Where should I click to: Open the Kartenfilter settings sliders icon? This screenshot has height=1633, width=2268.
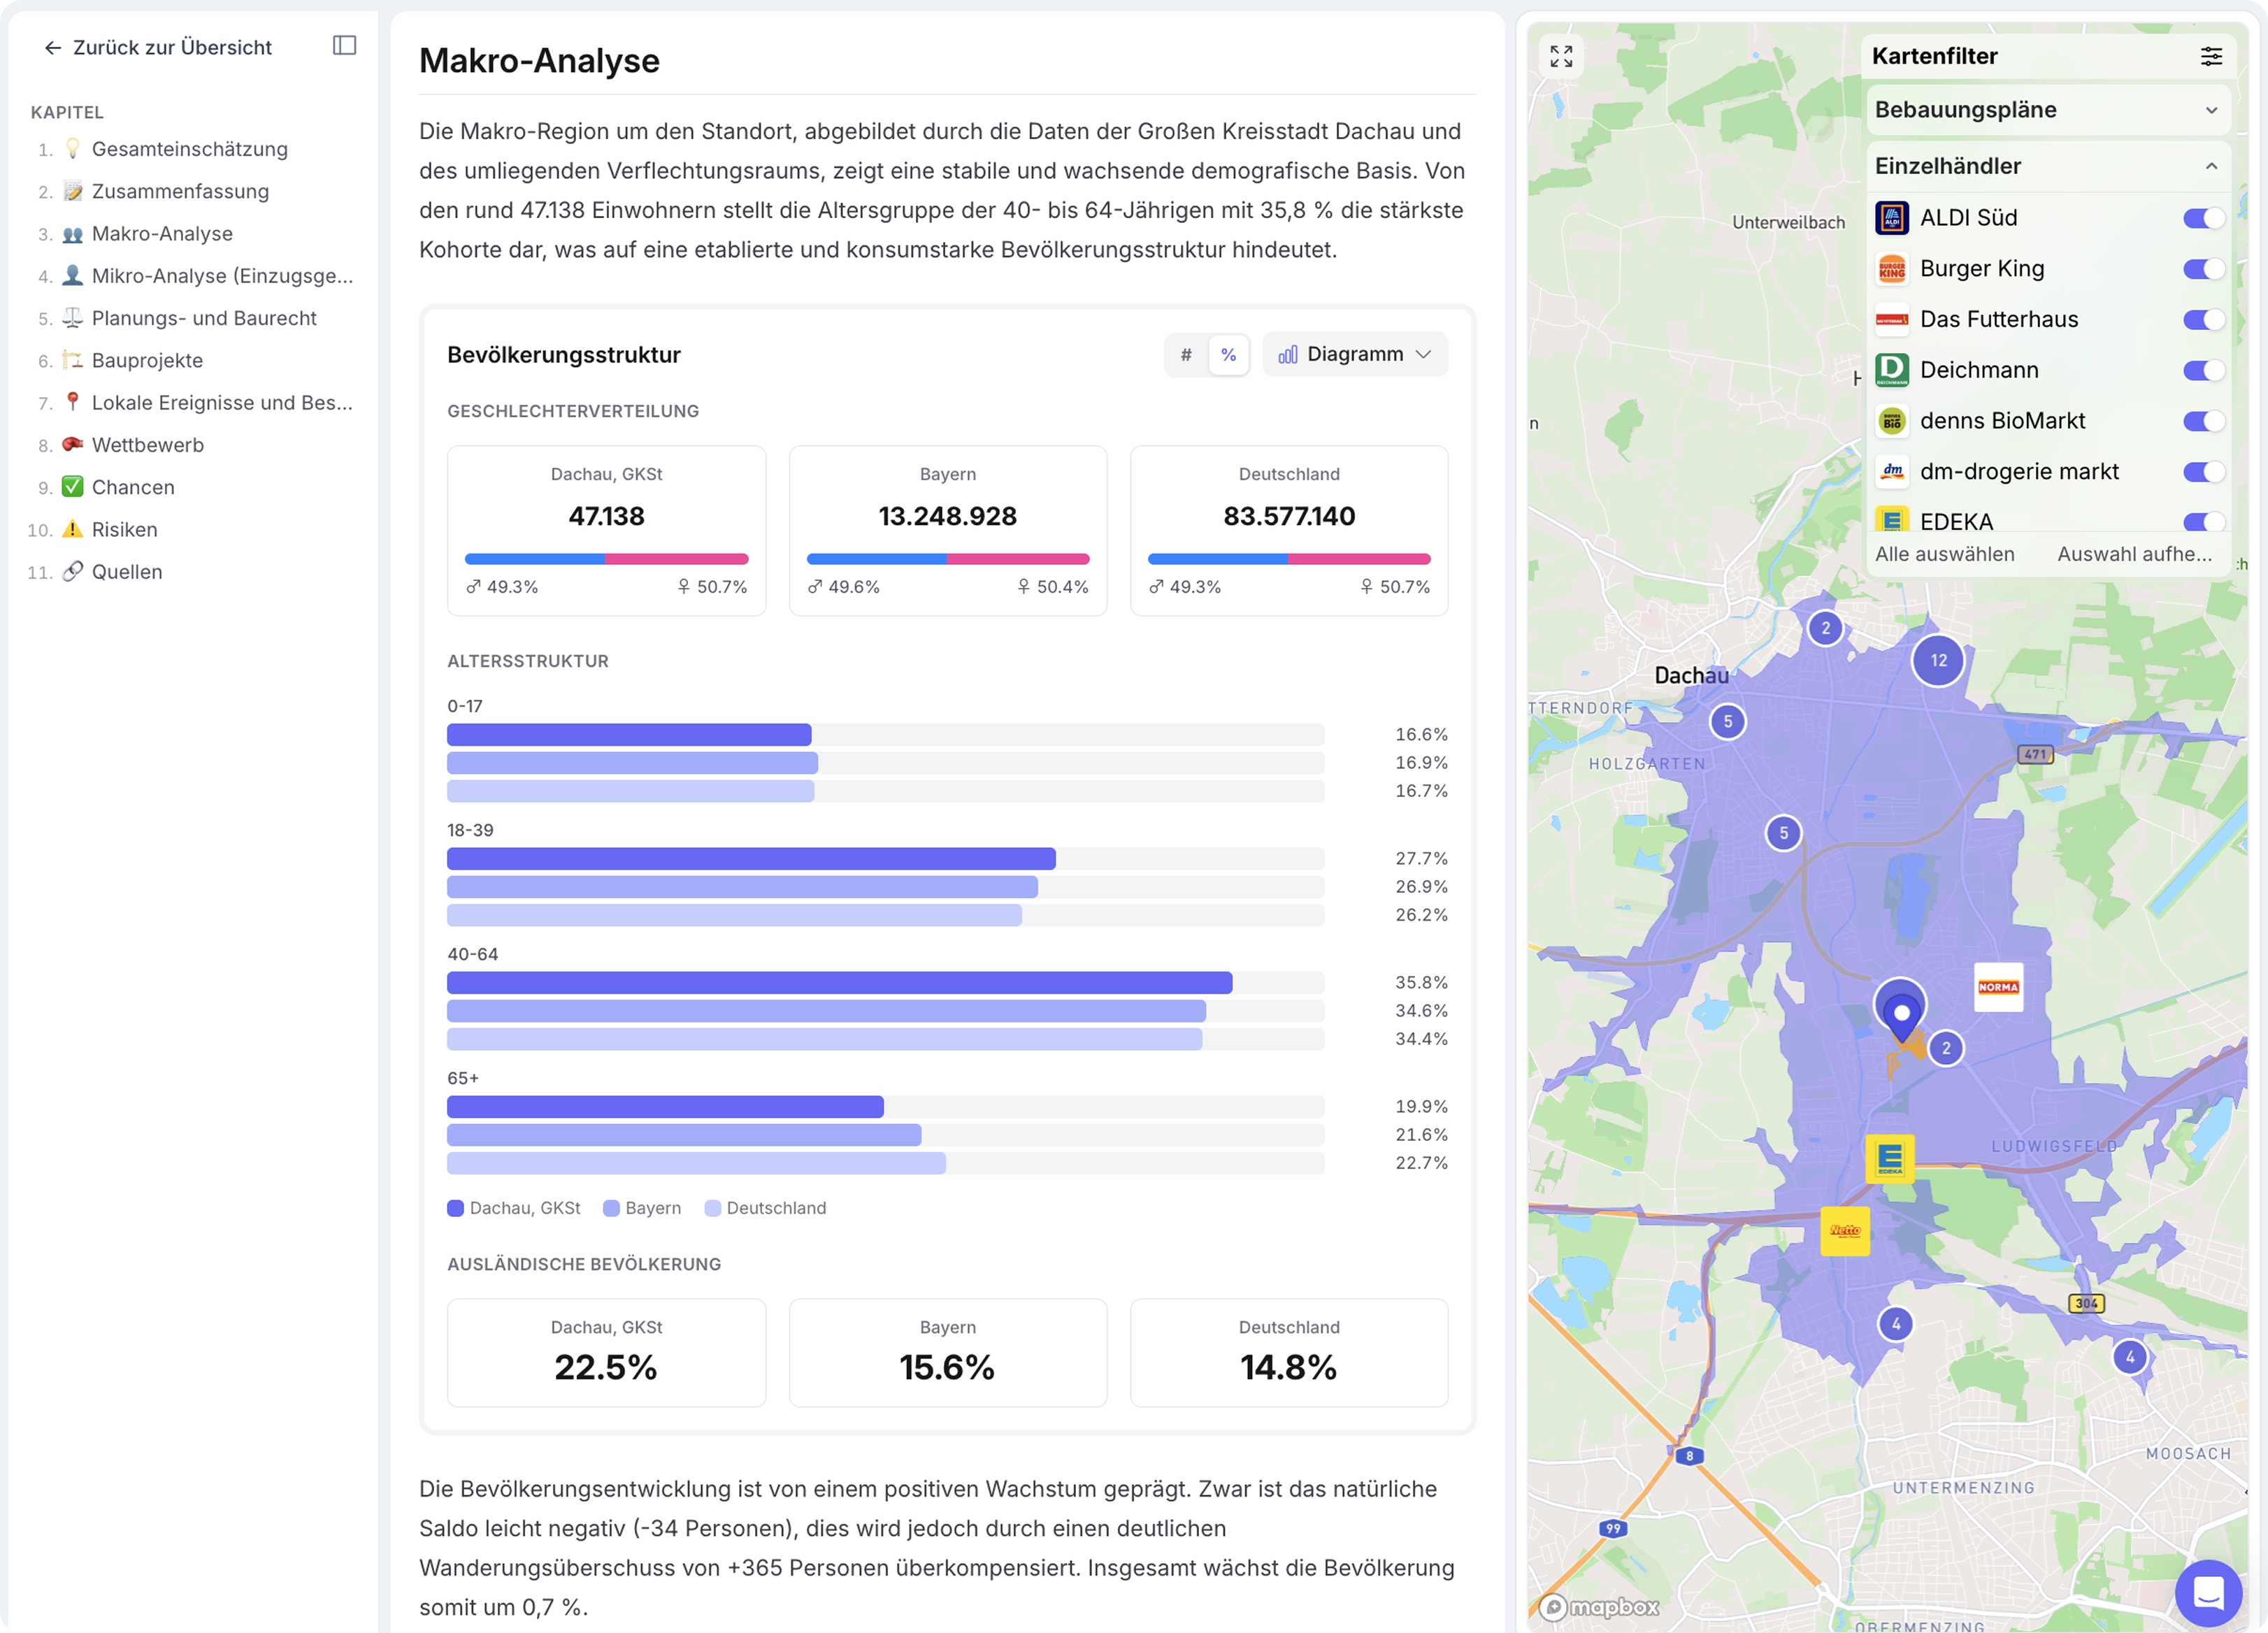click(2211, 56)
